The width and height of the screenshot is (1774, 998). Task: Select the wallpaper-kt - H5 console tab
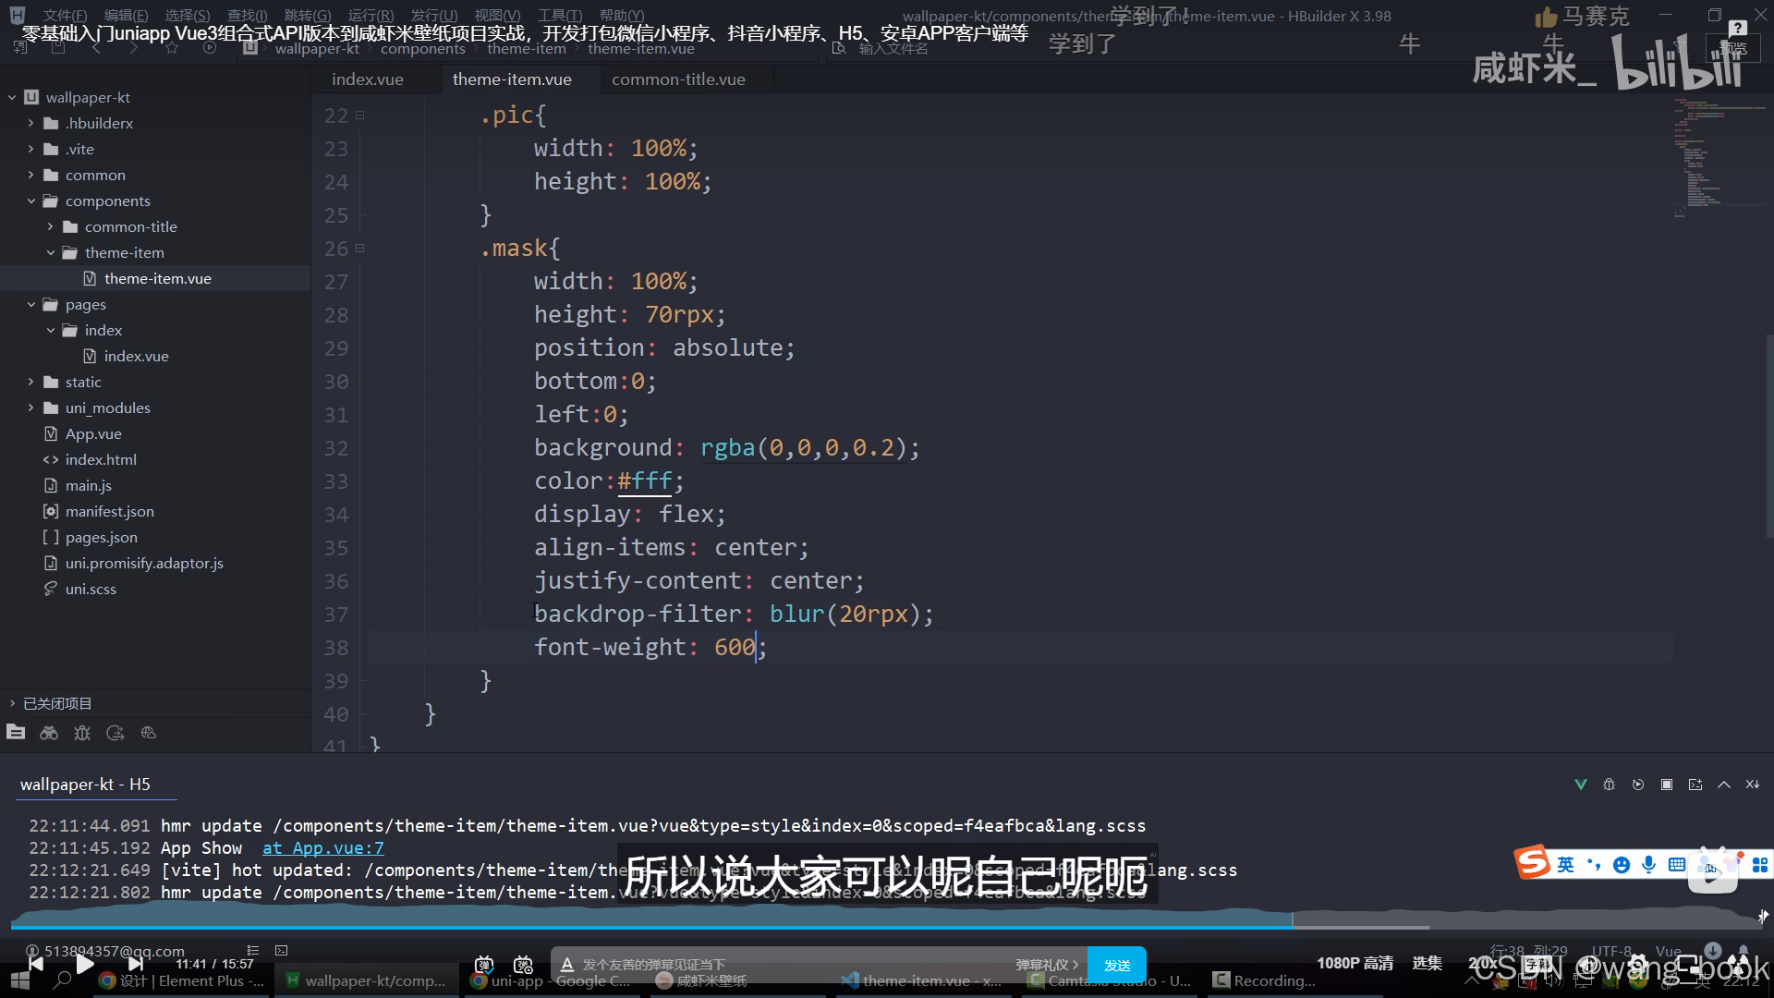point(85,785)
